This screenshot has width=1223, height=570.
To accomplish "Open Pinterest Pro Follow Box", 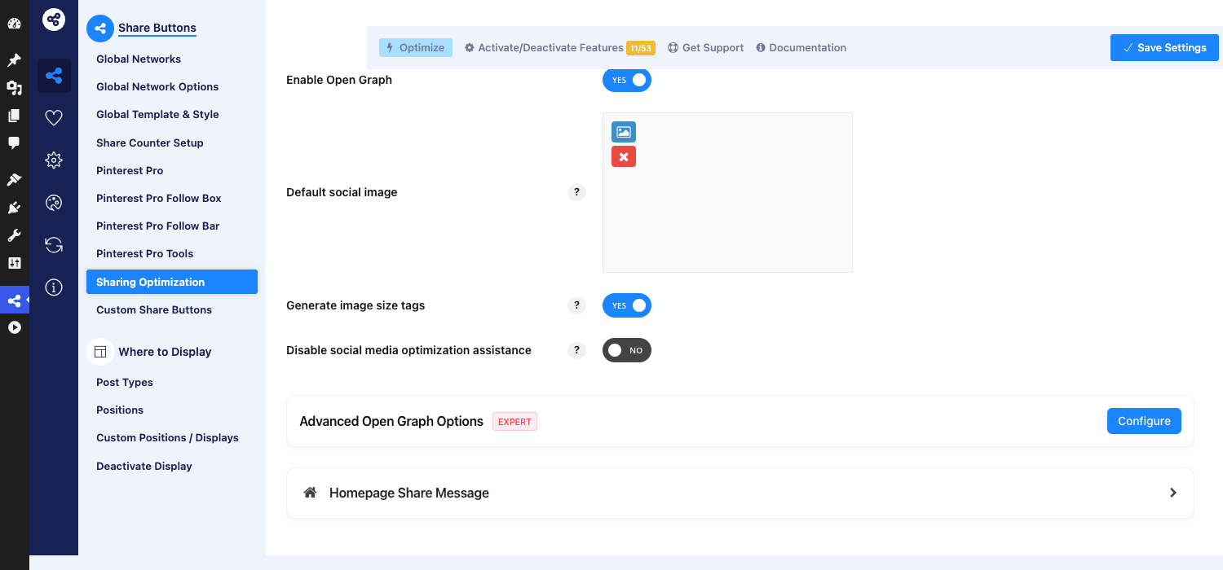I will (159, 198).
